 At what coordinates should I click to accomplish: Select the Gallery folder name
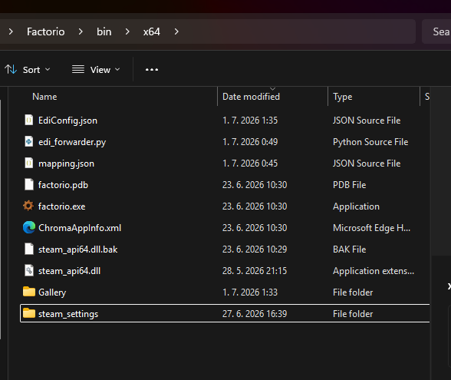click(52, 292)
